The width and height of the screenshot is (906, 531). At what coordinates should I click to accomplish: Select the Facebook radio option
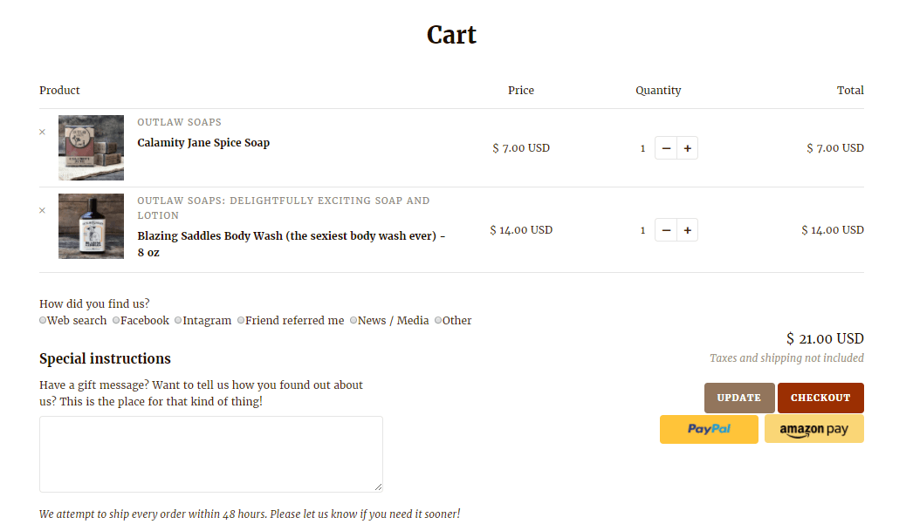[116, 320]
